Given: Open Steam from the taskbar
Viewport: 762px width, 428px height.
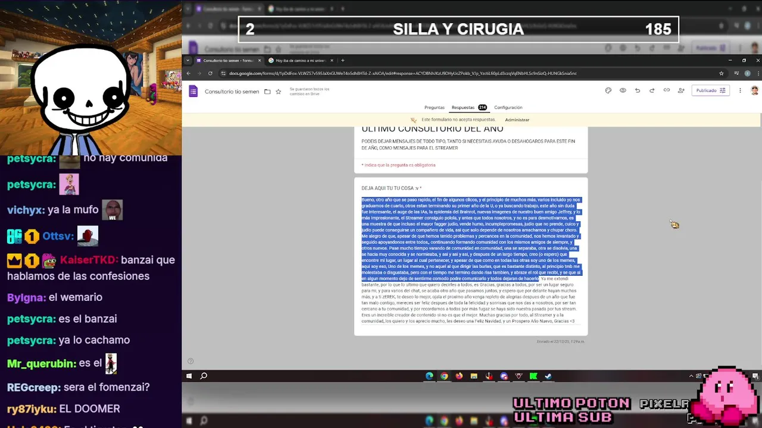Looking at the screenshot, I should [x=548, y=376].
